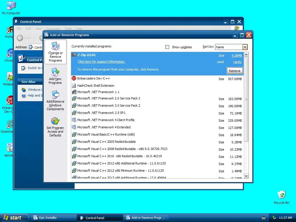Click the 507.00MB size value

pos(235,79)
